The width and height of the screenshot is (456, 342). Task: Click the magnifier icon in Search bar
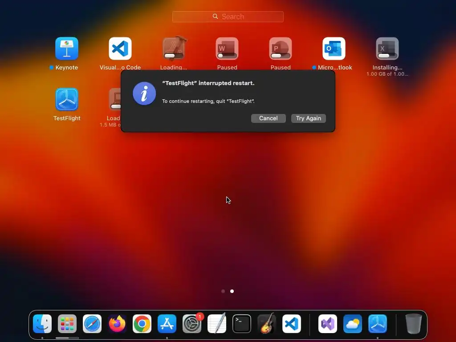pos(215,16)
